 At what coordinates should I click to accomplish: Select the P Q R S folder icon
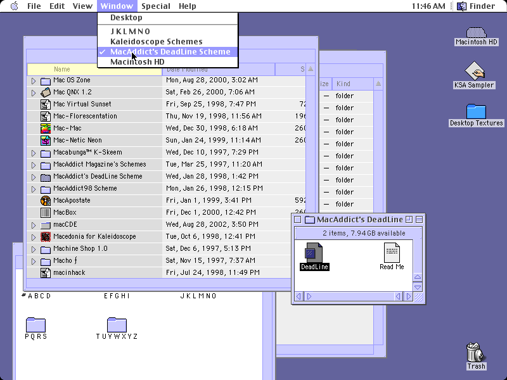point(35,325)
